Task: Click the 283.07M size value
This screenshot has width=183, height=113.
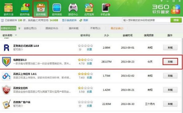Action: pyautogui.click(x=107, y=62)
